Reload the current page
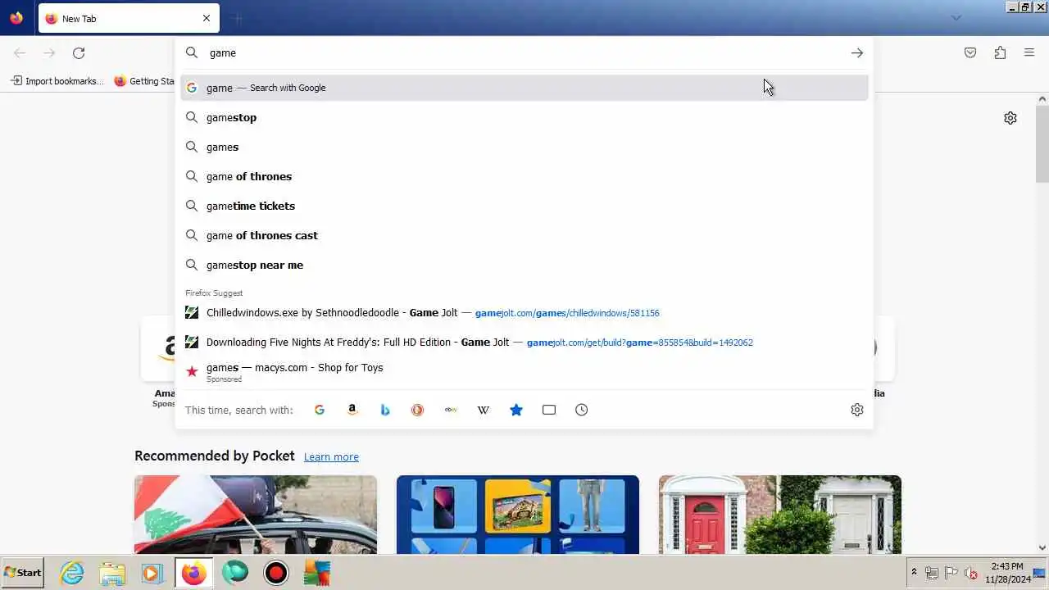Screen dimensions: 1049x590 tap(79, 52)
